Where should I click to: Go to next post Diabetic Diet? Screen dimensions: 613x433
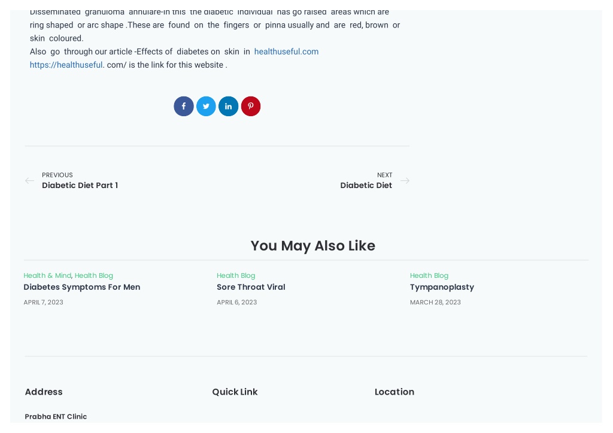[x=366, y=186]
